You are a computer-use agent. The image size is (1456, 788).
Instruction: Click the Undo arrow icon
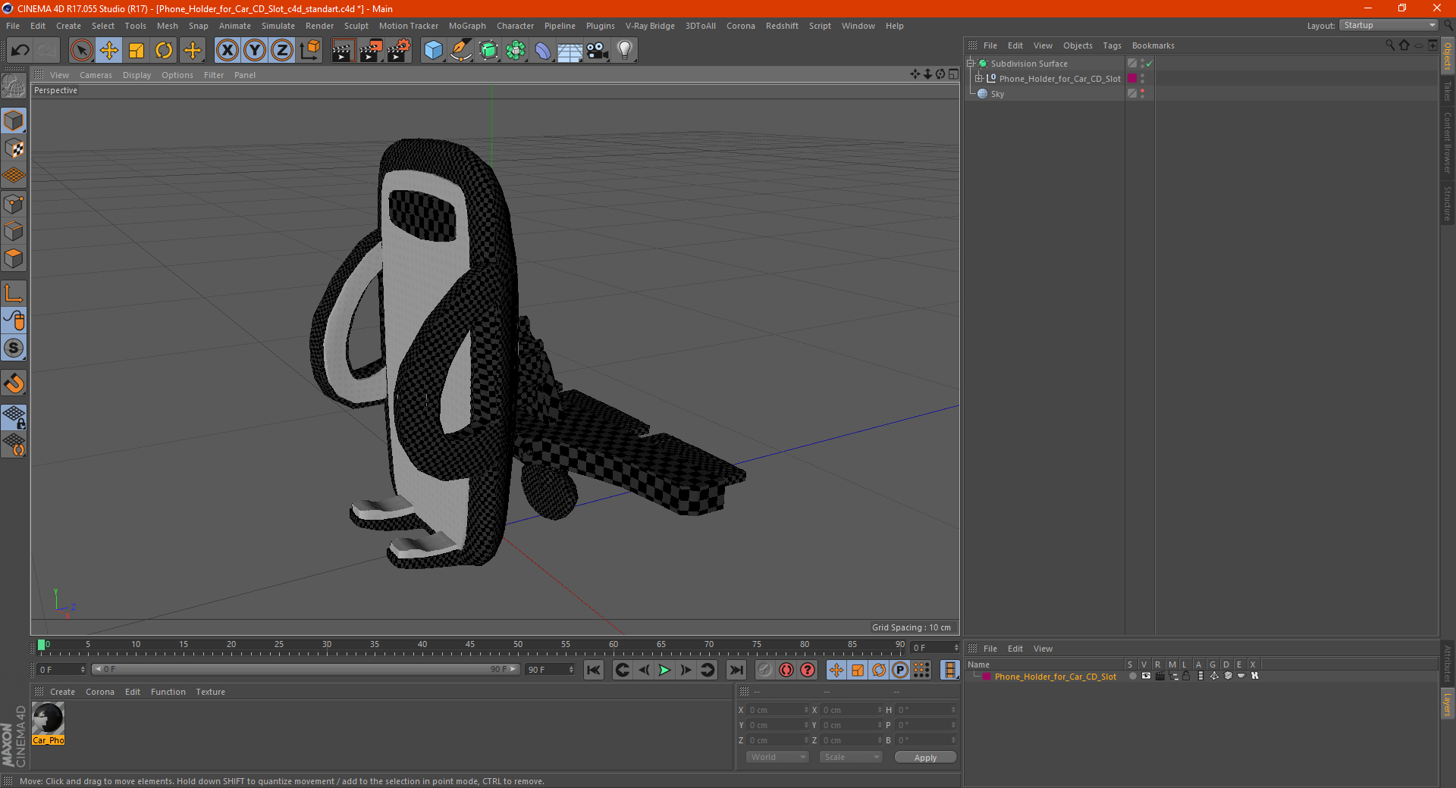(20, 51)
